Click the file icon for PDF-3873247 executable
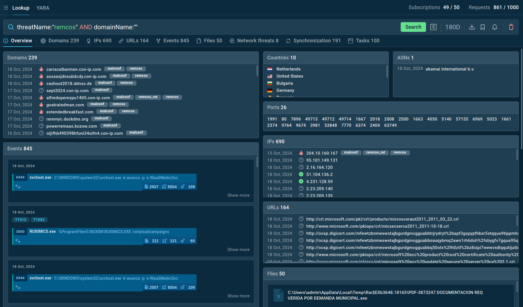The width and height of the screenshot is (523, 307). click(x=278, y=295)
